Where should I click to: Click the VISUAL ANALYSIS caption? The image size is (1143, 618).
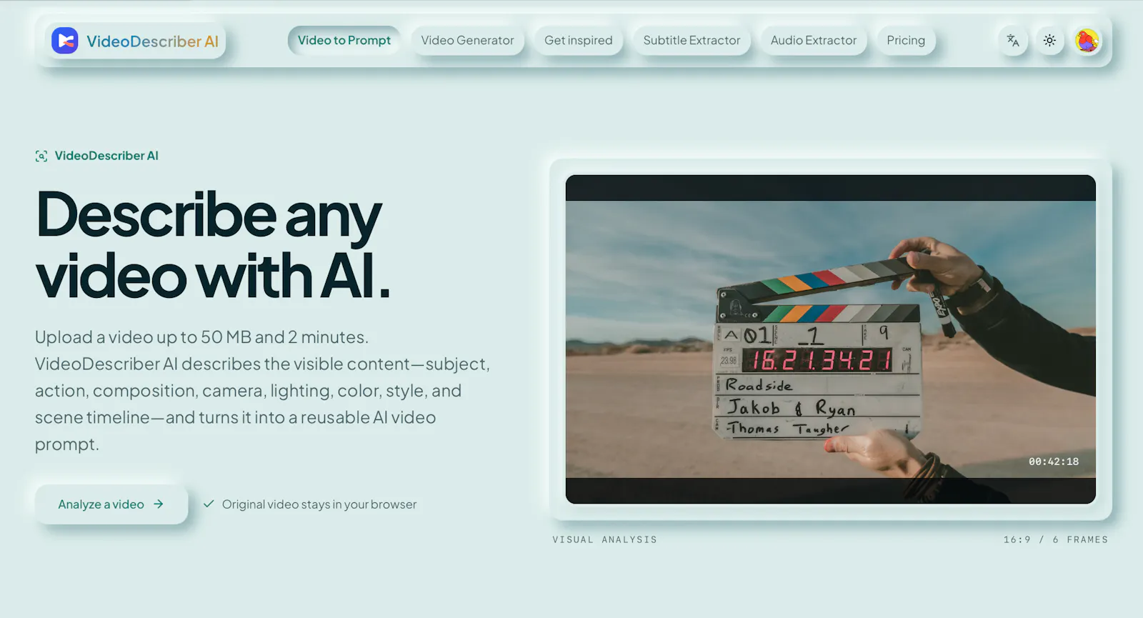(x=604, y=539)
